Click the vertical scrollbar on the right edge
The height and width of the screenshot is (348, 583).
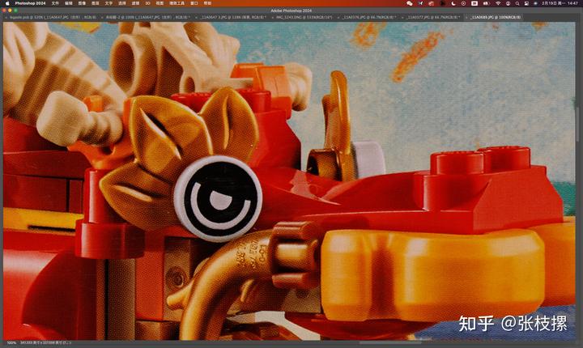pos(577,125)
